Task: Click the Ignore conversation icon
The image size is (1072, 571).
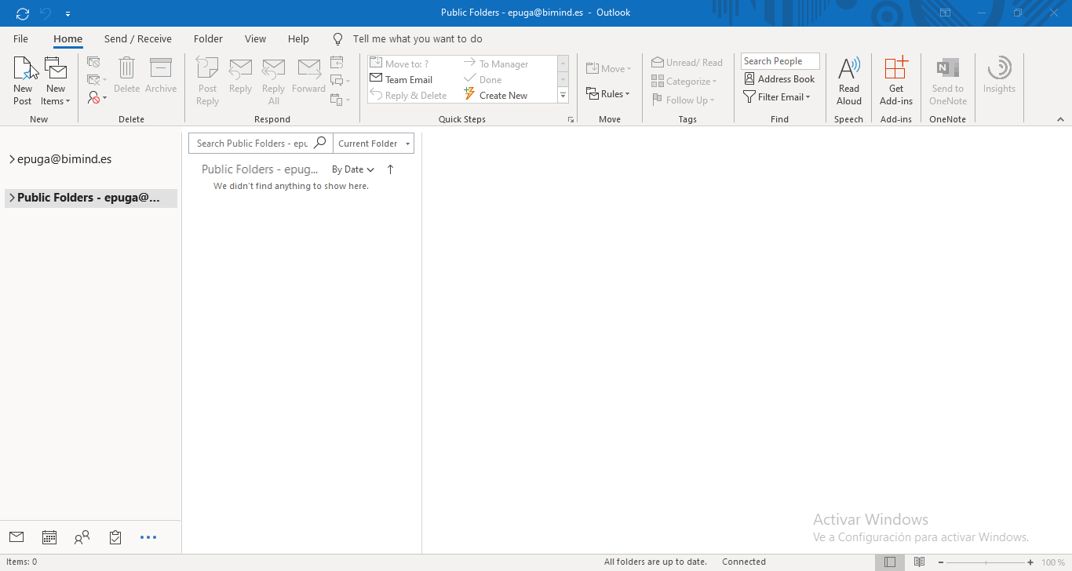Action: (x=93, y=62)
